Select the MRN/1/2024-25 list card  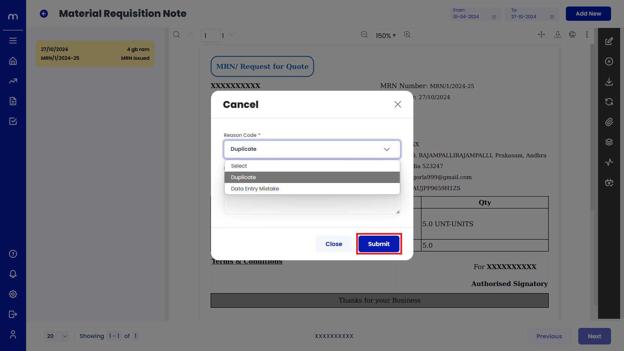click(95, 54)
